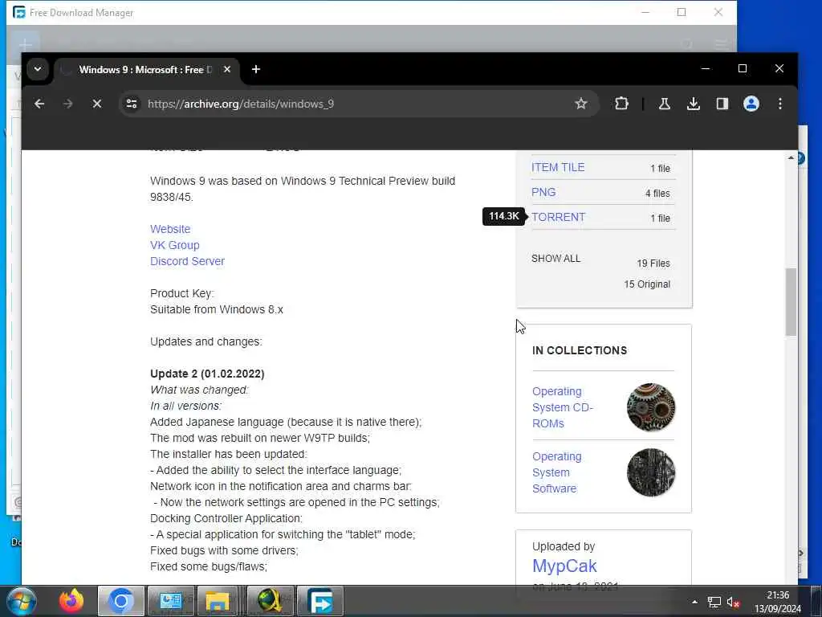Open uploader MypCak profile link

(564, 566)
